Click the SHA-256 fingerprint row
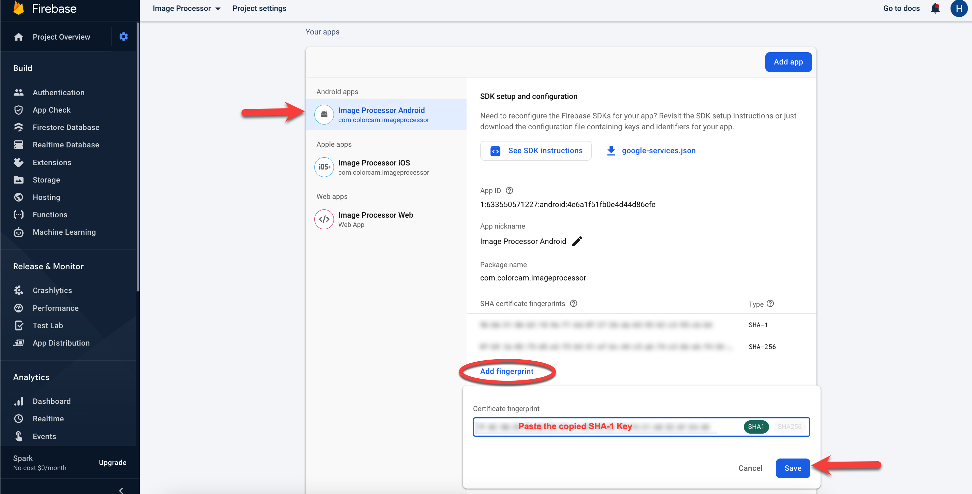 [x=642, y=347]
